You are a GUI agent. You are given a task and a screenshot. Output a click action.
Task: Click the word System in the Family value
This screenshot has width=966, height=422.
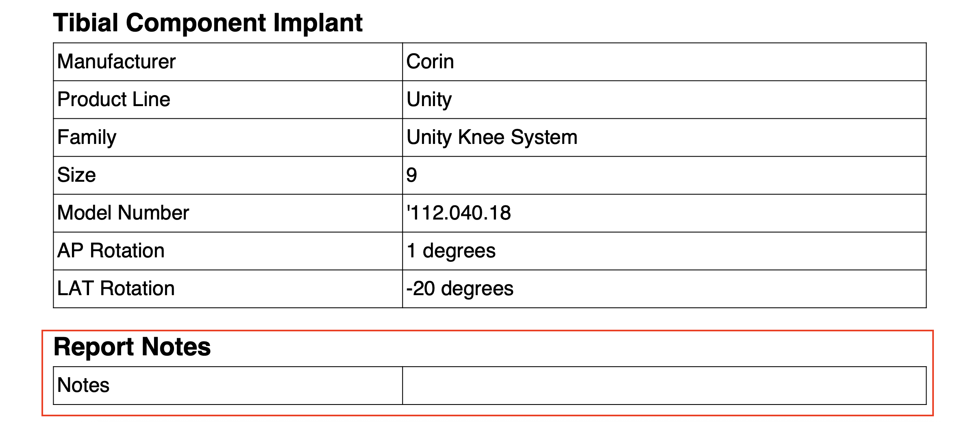[x=544, y=137]
